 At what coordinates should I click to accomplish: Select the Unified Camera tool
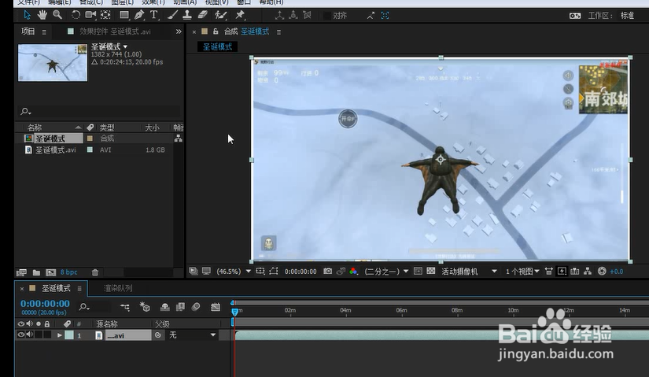pyautogui.click(x=90, y=15)
